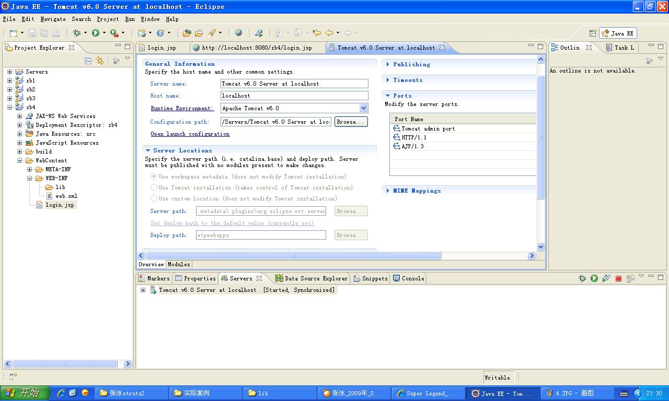Open the web browser globe icon in toolbar
This screenshot has width=669, height=401.
click(x=238, y=33)
